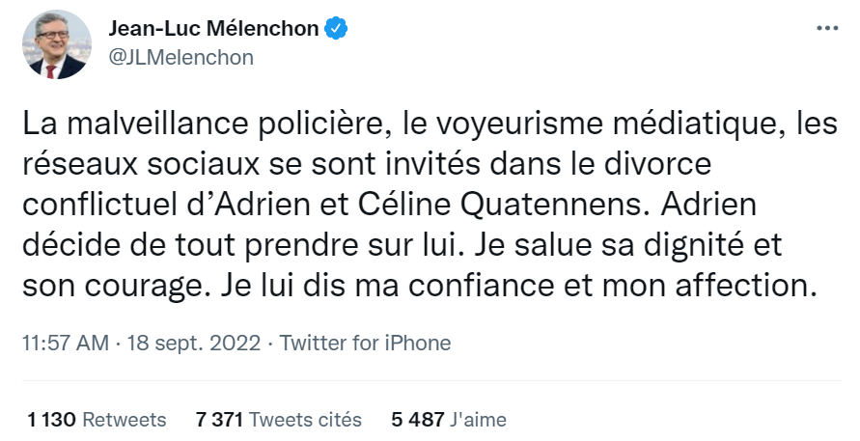Image resolution: width=860 pixels, height=441 pixels.
Task: Open the three-dot more options menu
Action: 827,29
